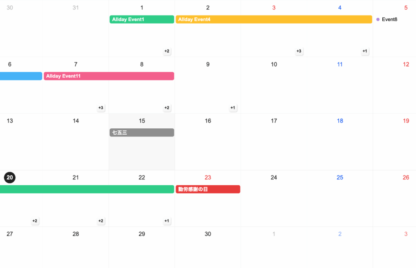Open the blue event bar on day 6
This screenshot has height=268, width=416.
click(x=21, y=76)
